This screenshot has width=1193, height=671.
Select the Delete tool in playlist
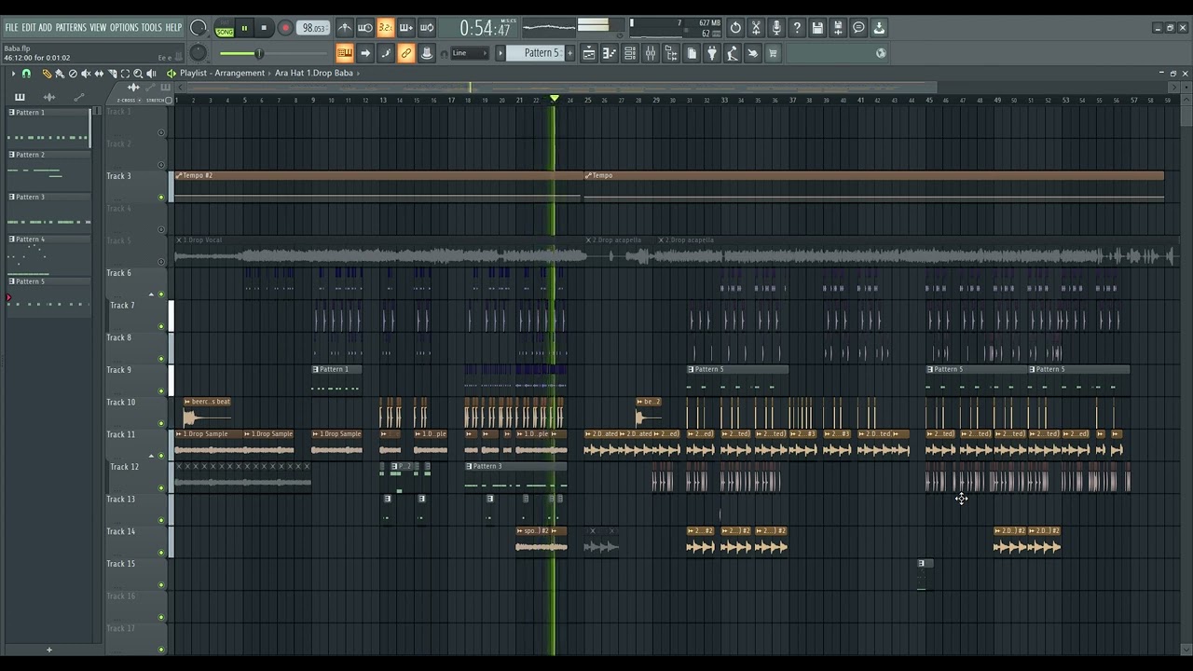[x=73, y=73]
